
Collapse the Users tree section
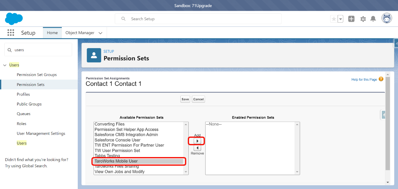(x=5, y=65)
